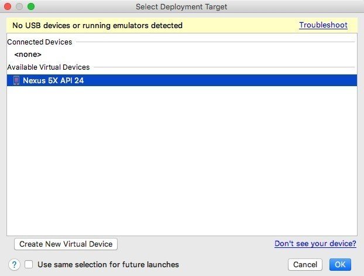Click the Connected Devices section header
Image resolution: width=364 pixels, height=276 pixels.
[x=40, y=42]
